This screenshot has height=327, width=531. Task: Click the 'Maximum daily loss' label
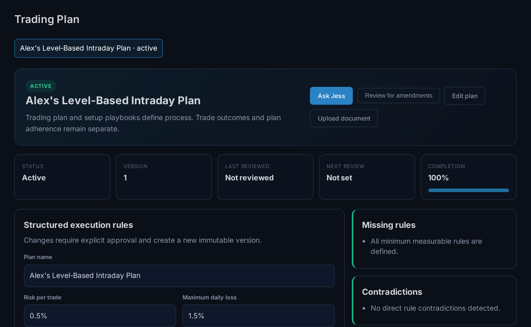(x=210, y=297)
